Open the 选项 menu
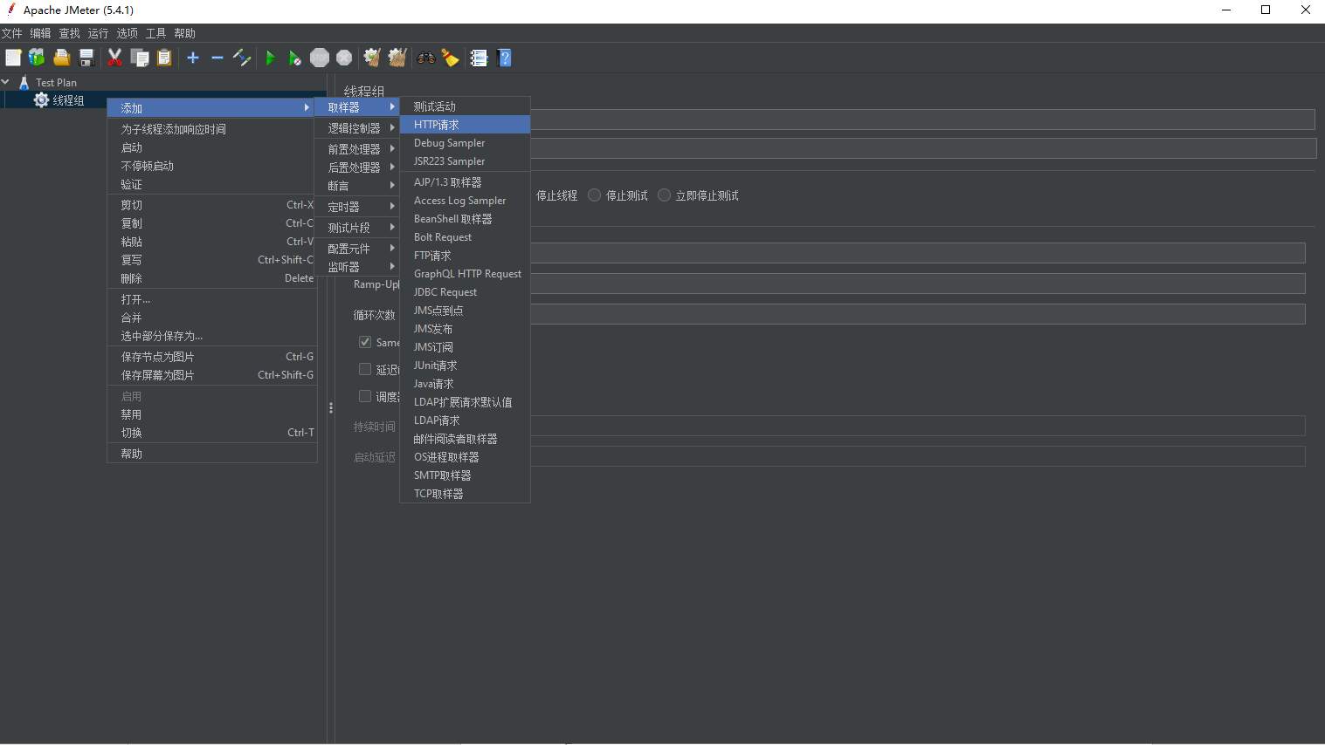The height and width of the screenshot is (745, 1325). coord(127,33)
